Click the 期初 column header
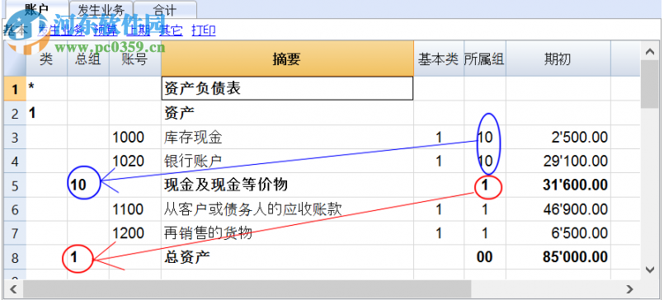This screenshot has width=664, height=300. 558,59
